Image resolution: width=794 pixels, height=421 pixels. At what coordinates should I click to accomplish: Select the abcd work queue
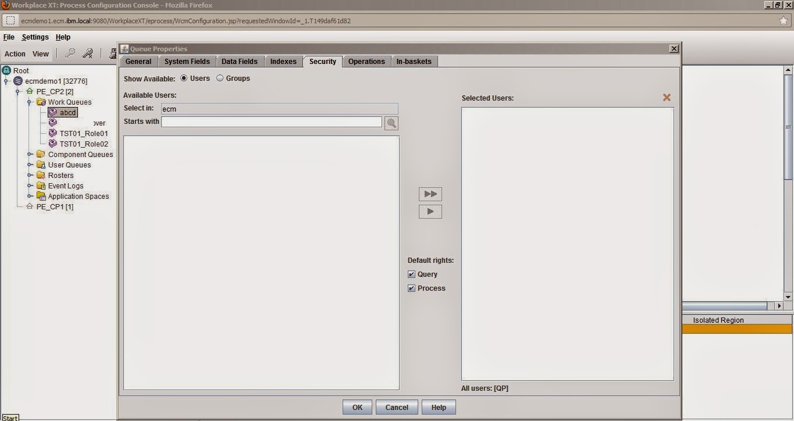[67, 112]
